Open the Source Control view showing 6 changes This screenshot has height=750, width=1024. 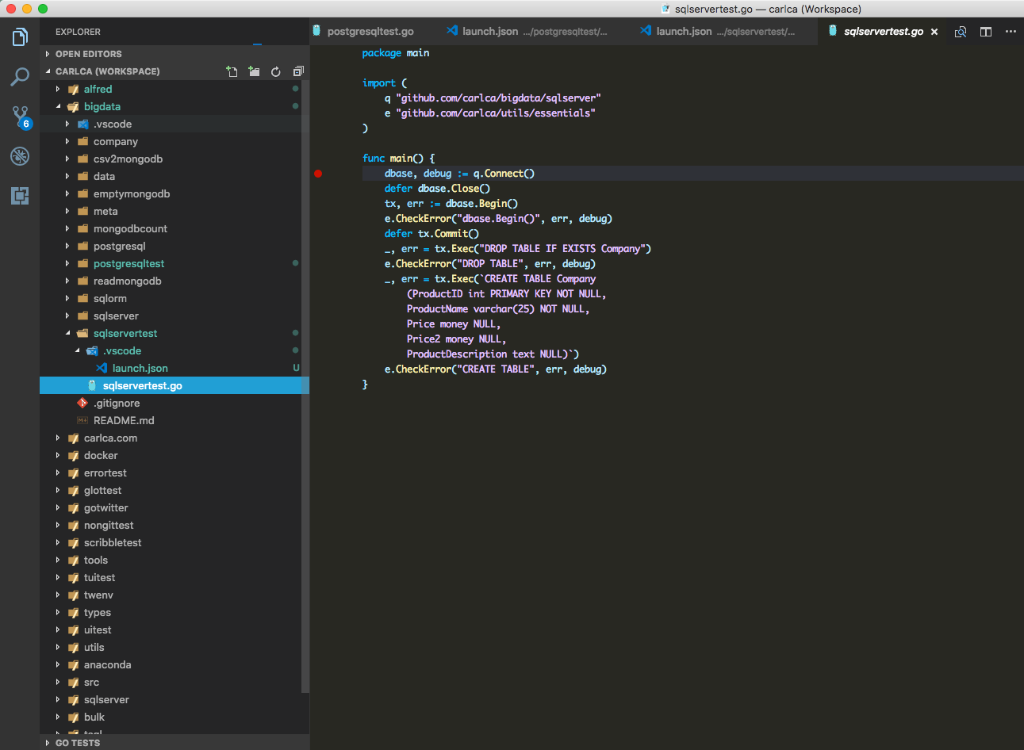(20, 116)
